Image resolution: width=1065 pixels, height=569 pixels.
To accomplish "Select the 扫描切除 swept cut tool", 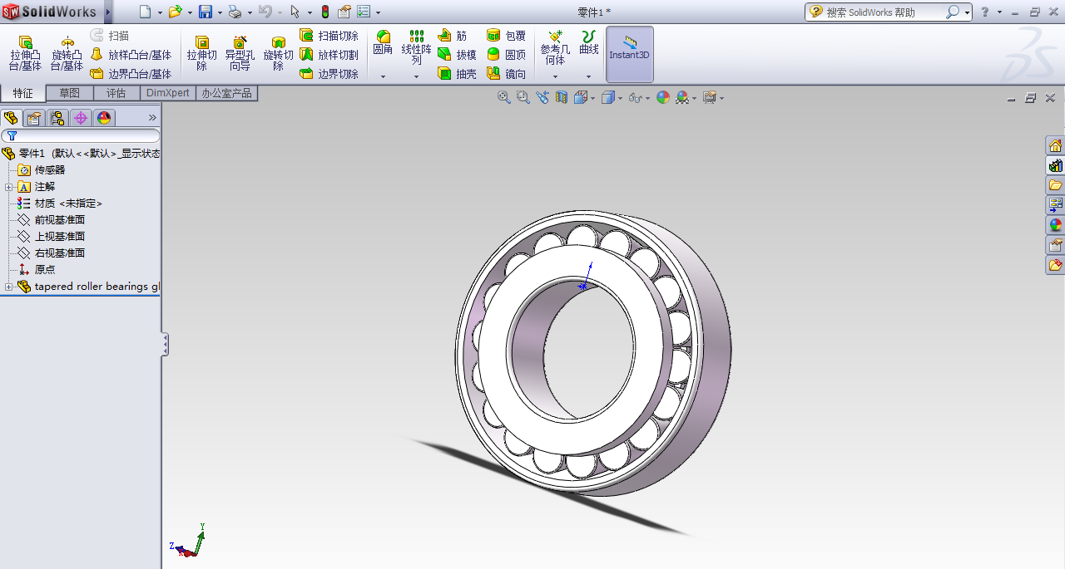I will point(329,36).
